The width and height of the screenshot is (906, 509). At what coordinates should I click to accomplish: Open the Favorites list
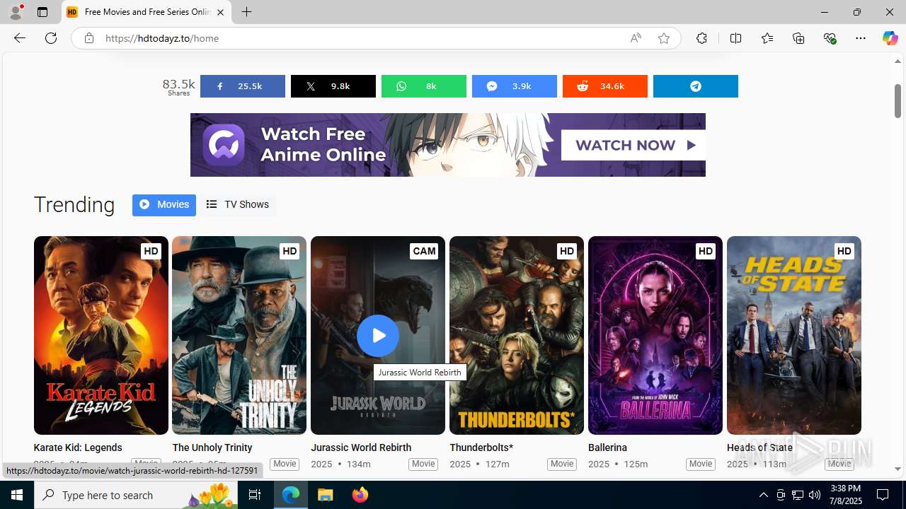tap(767, 38)
